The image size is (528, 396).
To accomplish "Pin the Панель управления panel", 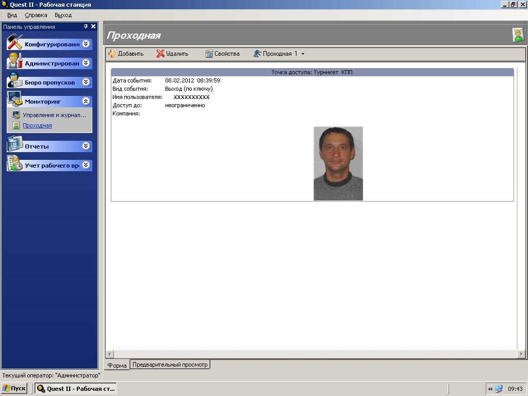I will tap(86, 26).
